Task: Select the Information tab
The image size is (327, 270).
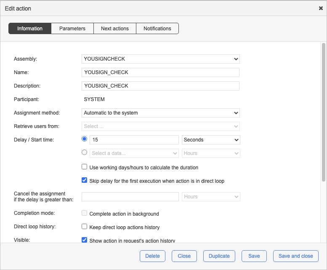Action: pyautogui.click(x=30, y=29)
